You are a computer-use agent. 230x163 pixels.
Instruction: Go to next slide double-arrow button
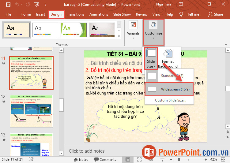[228, 137]
